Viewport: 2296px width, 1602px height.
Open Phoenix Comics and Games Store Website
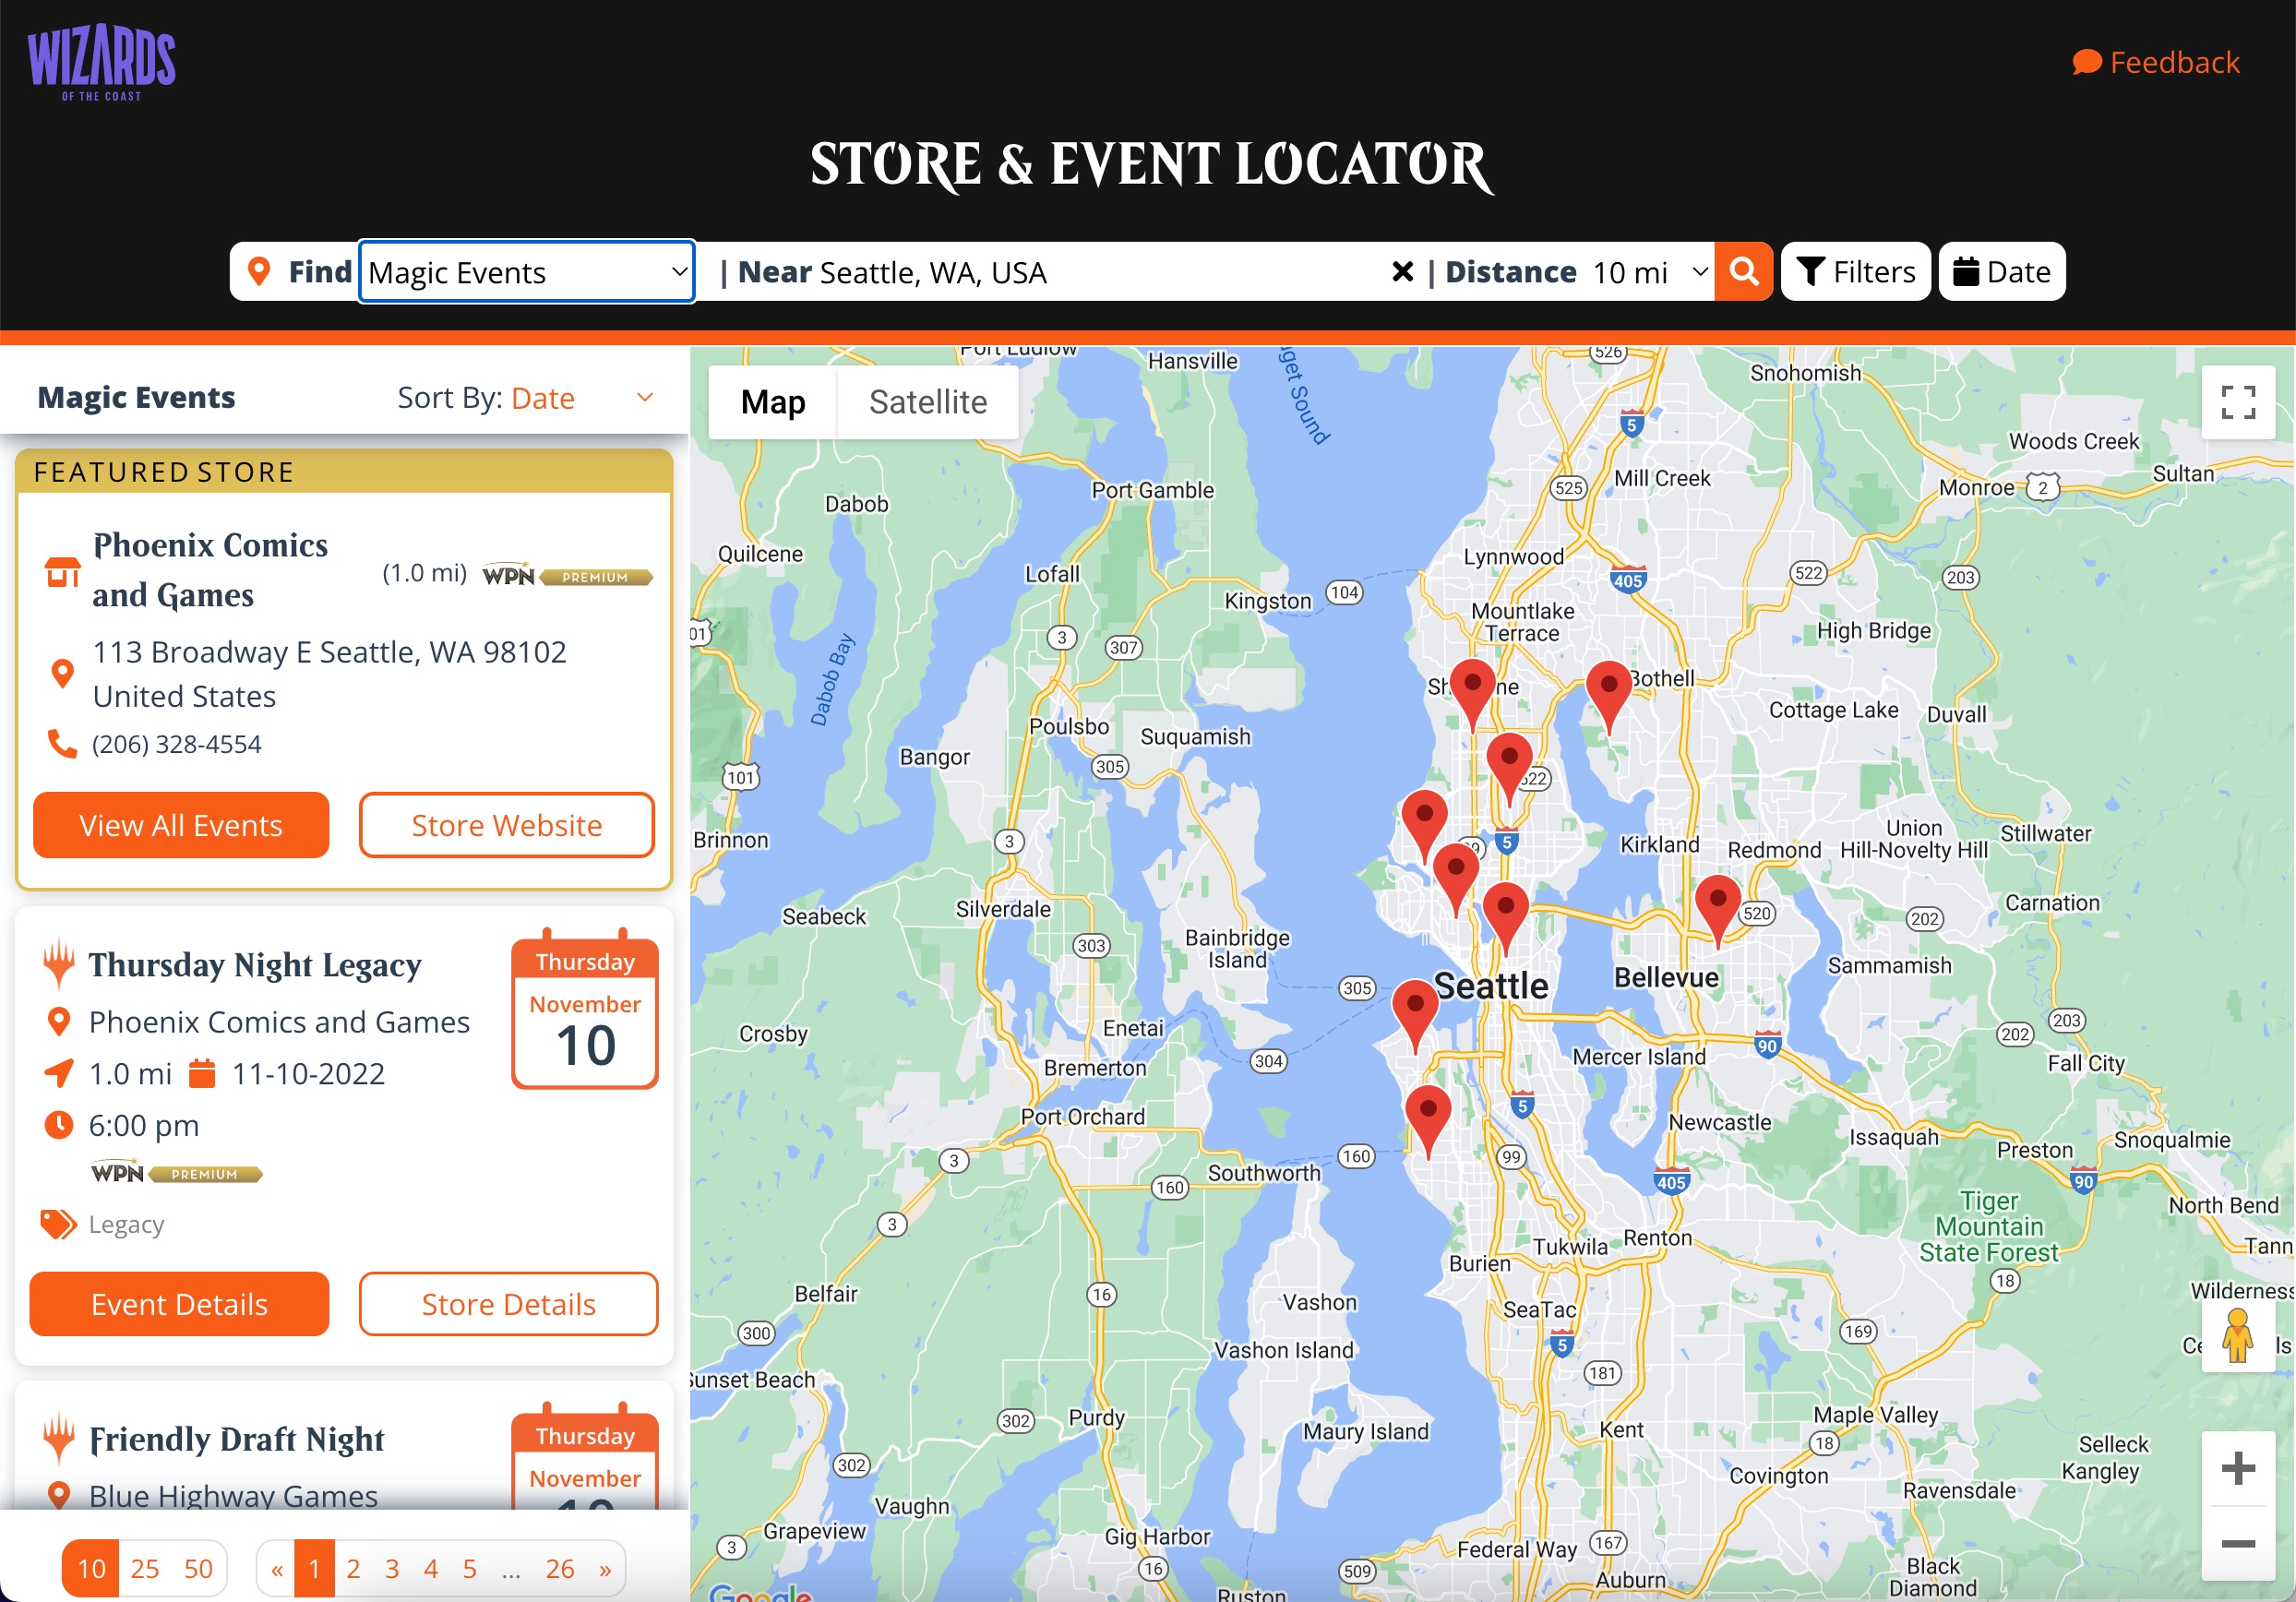coord(506,824)
